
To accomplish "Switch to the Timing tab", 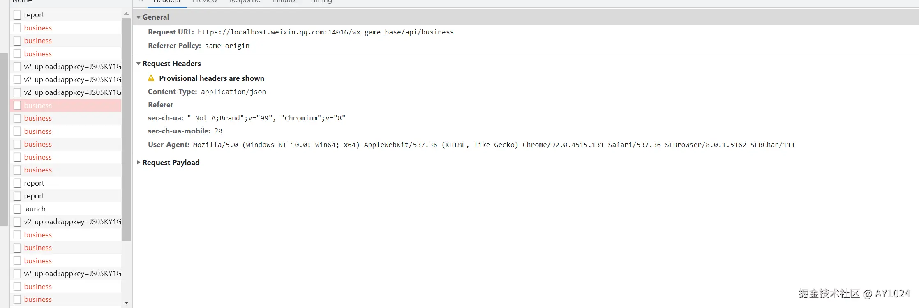I will pos(321,1).
